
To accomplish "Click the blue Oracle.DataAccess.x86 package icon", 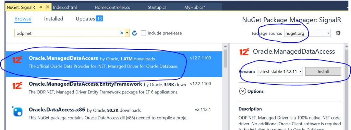I will coord(17,111).
